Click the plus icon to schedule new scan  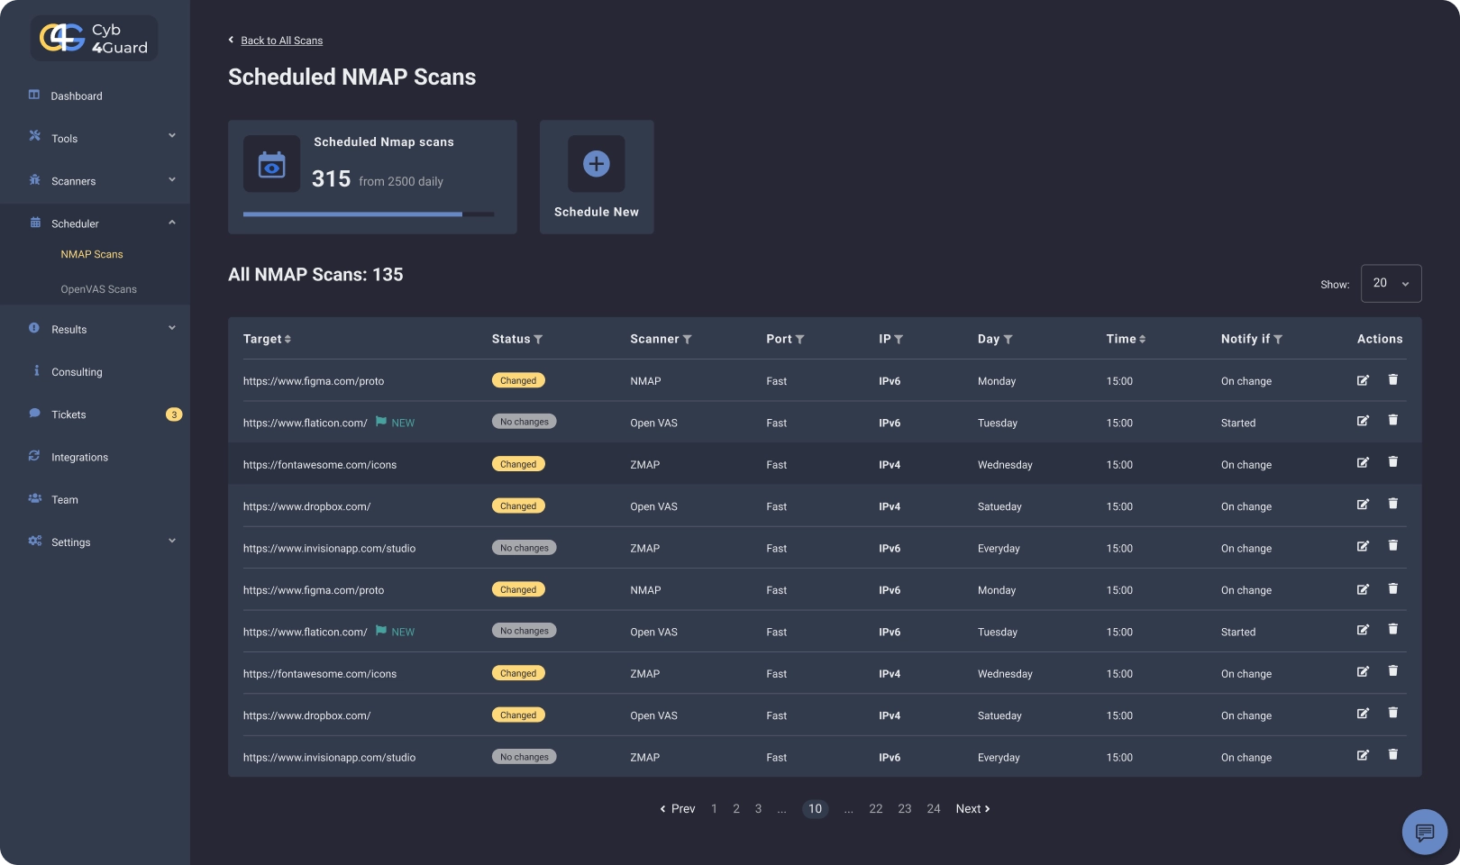tap(596, 164)
